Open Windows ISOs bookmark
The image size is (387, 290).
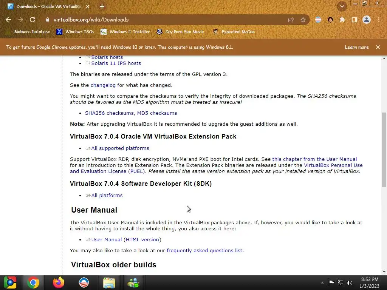(x=75, y=32)
